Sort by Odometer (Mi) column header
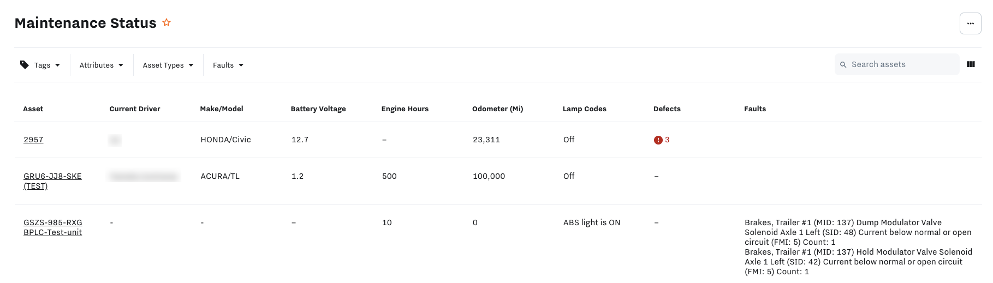The image size is (993, 283). (x=497, y=109)
